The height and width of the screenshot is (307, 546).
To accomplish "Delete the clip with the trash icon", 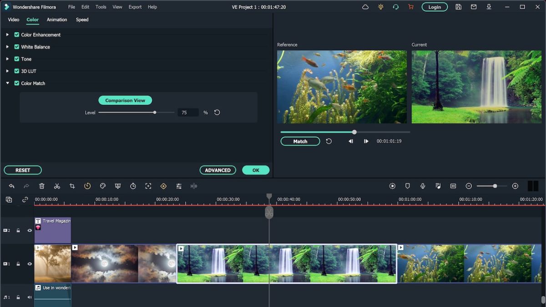I will (42, 186).
